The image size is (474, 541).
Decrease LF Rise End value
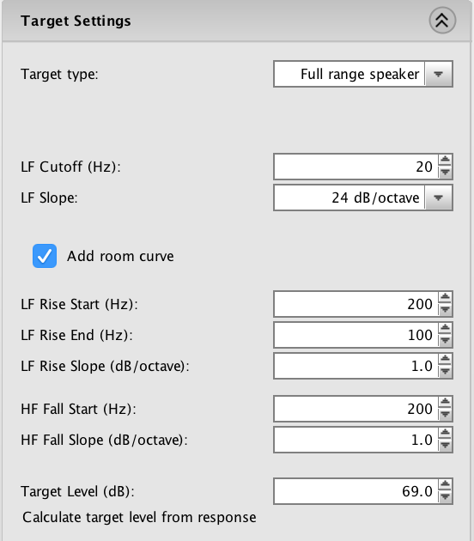pyautogui.click(x=446, y=341)
